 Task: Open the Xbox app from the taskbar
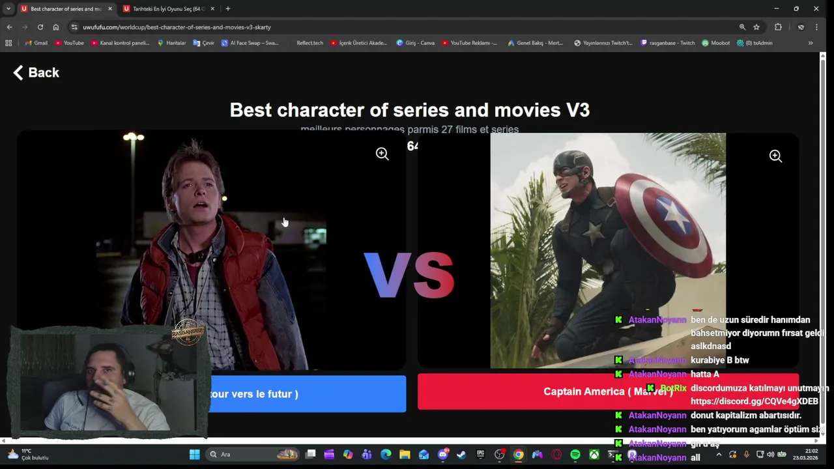point(594,455)
